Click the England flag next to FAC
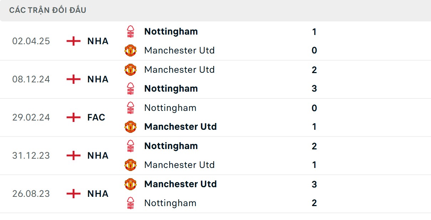The width and height of the screenshot is (431, 220). click(x=73, y=117)
